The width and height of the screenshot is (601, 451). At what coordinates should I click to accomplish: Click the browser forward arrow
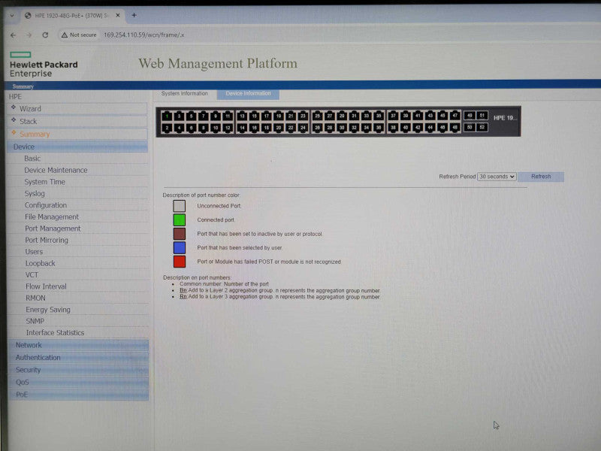pyautogui.click(x=29, y=35)
